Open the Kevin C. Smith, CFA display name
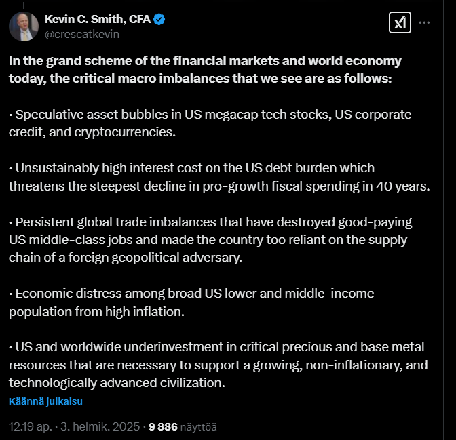This screenshot has width=456, height=440. pos(98,19)
